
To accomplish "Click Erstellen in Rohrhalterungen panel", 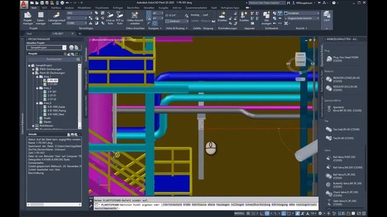I will point(222,17).
